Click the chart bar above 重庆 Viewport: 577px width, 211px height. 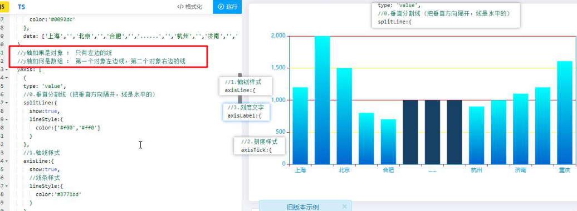565,113
